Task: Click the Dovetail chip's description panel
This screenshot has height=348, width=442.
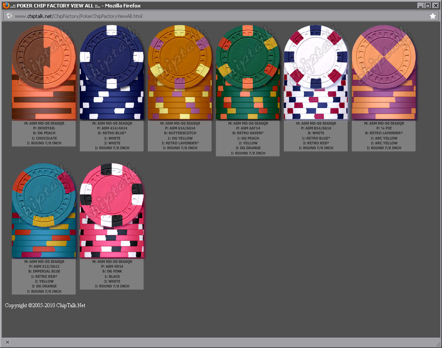Action: [x=43, y=133]
